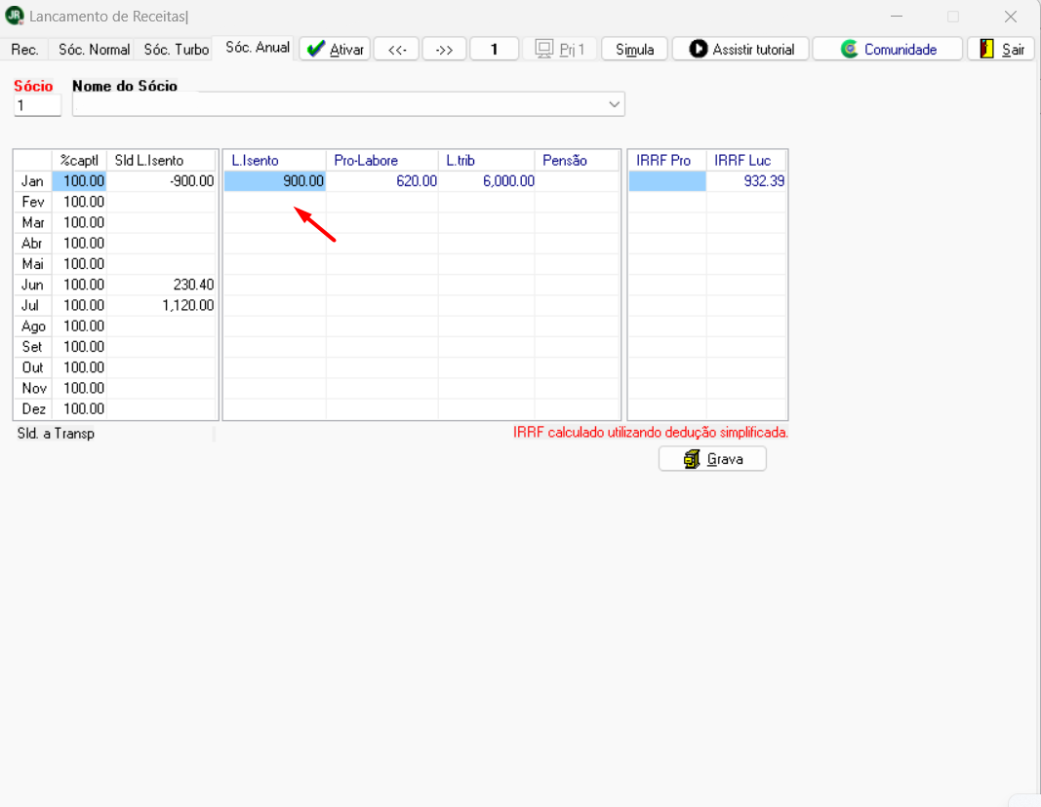Click the JR application icon in title bar
The image size is (1041, 807).
[14, 16]
